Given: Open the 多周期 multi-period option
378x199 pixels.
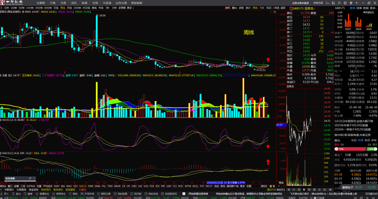Looking at the screenshot, I should click(122, 8).
